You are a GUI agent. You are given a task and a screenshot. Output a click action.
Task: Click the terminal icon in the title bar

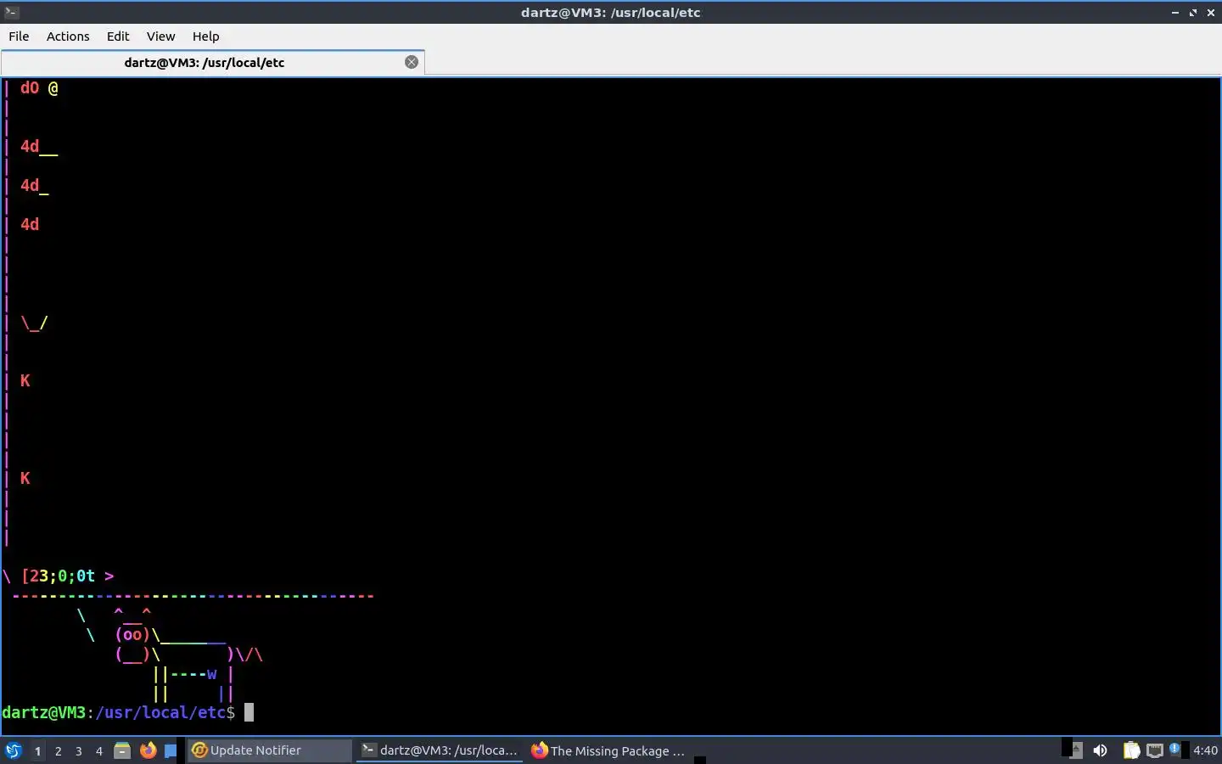click(11, 12)
